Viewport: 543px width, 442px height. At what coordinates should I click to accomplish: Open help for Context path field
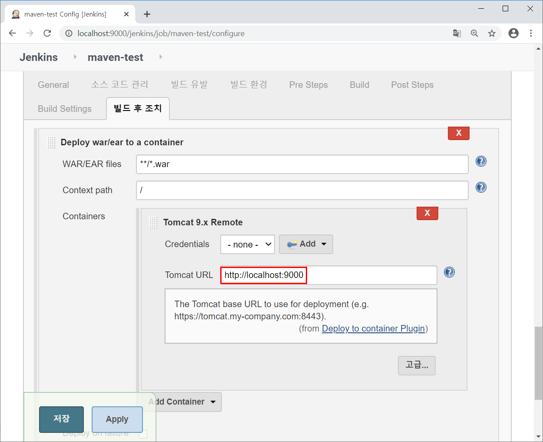(x=481, y=188)
